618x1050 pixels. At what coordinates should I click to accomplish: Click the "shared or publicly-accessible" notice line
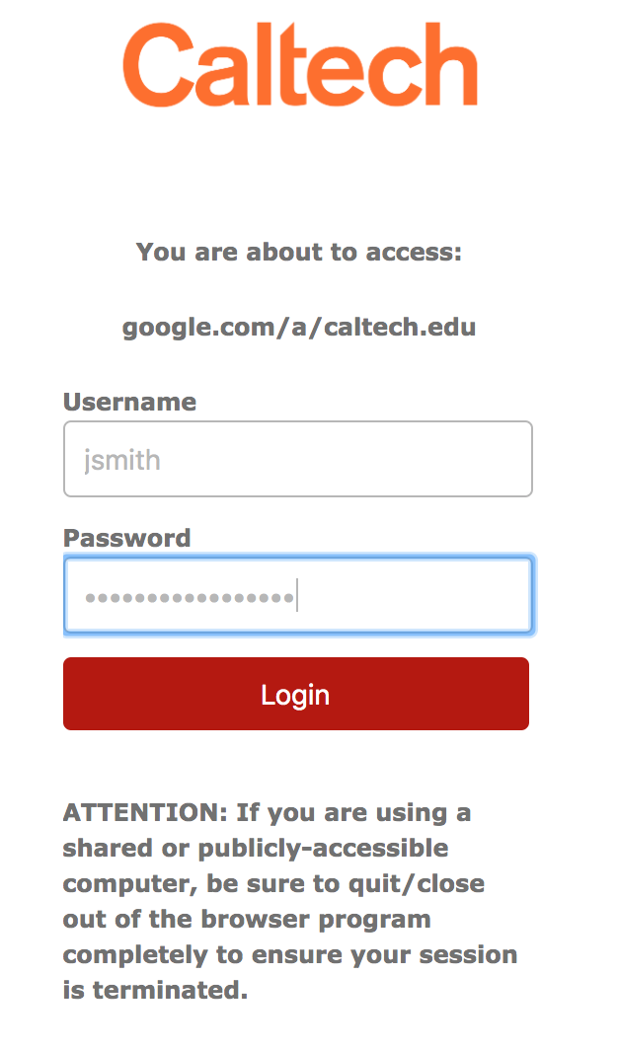(255, 849)
